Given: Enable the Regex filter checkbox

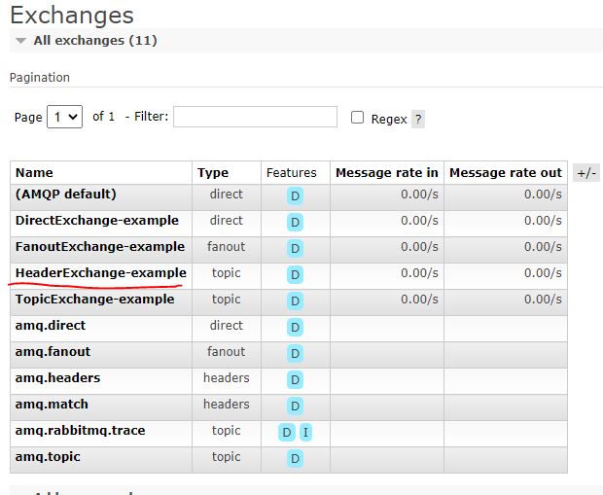Looking at the screenshot, I should coord(357,118).
